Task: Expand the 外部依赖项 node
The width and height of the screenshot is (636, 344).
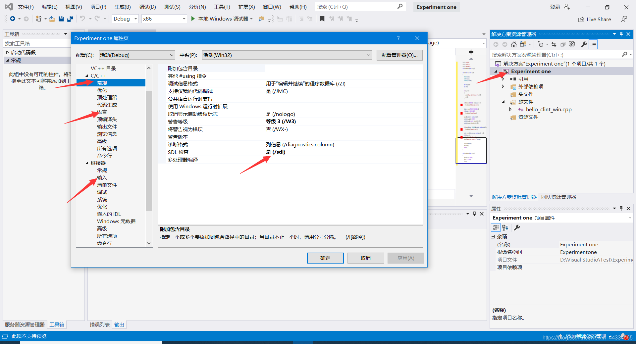Action: point(503,86)
